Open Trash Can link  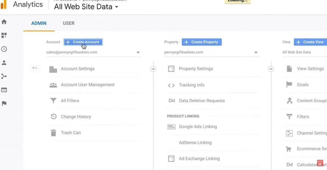click(71, 133)
